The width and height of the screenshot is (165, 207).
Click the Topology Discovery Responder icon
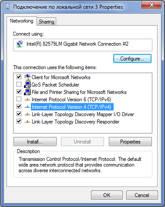(27, 122)
